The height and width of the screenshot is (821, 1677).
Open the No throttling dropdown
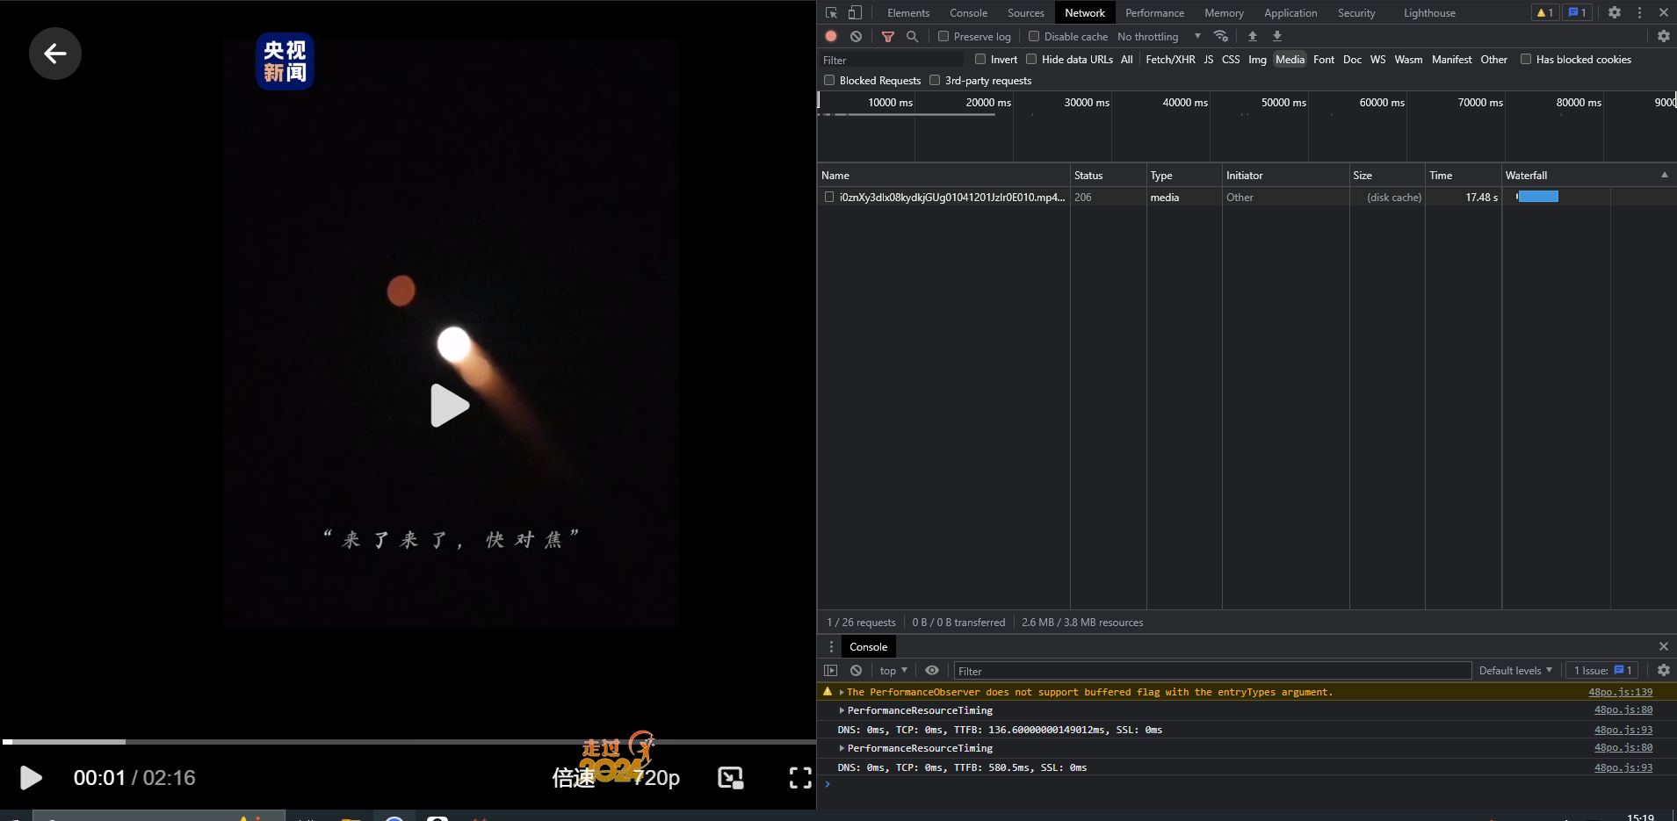pyautogui.click(x=1158, y=36)
